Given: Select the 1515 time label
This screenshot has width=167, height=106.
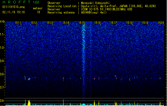Looking at the screenshot, I should (x=82, y=23).
